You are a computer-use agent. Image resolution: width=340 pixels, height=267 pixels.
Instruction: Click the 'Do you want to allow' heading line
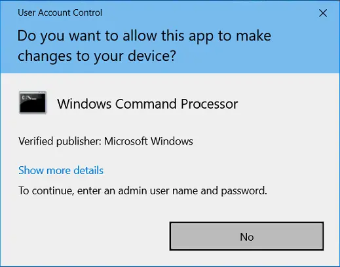click(x=144, y=36)
